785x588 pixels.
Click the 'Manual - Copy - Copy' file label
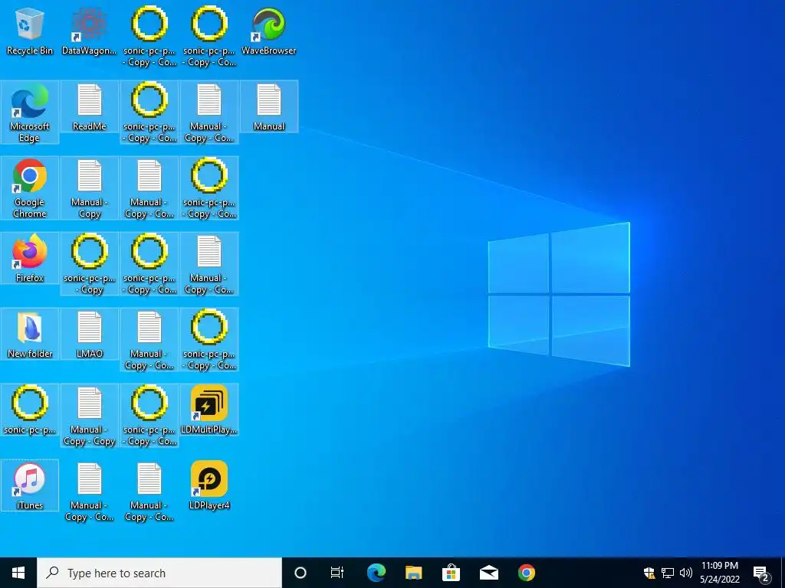coord(89,436)
